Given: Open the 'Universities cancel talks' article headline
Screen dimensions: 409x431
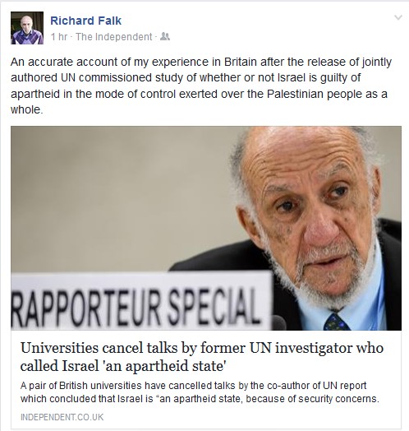Looking at the screenshot, I should tap(202, 357).
